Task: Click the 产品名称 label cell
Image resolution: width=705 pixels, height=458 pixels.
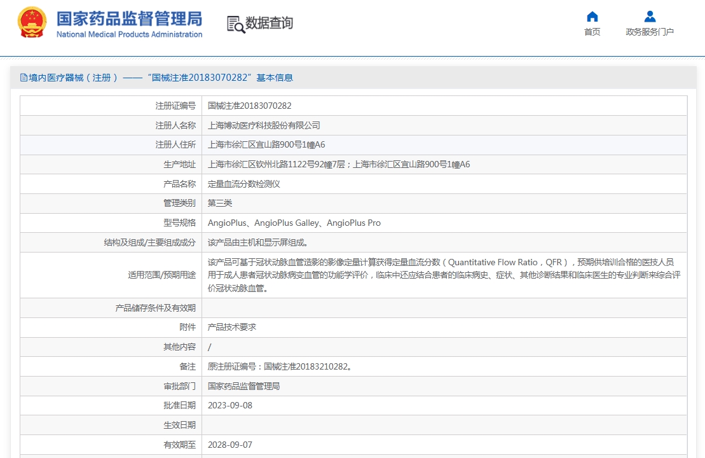Action: [x=111, y=184]
